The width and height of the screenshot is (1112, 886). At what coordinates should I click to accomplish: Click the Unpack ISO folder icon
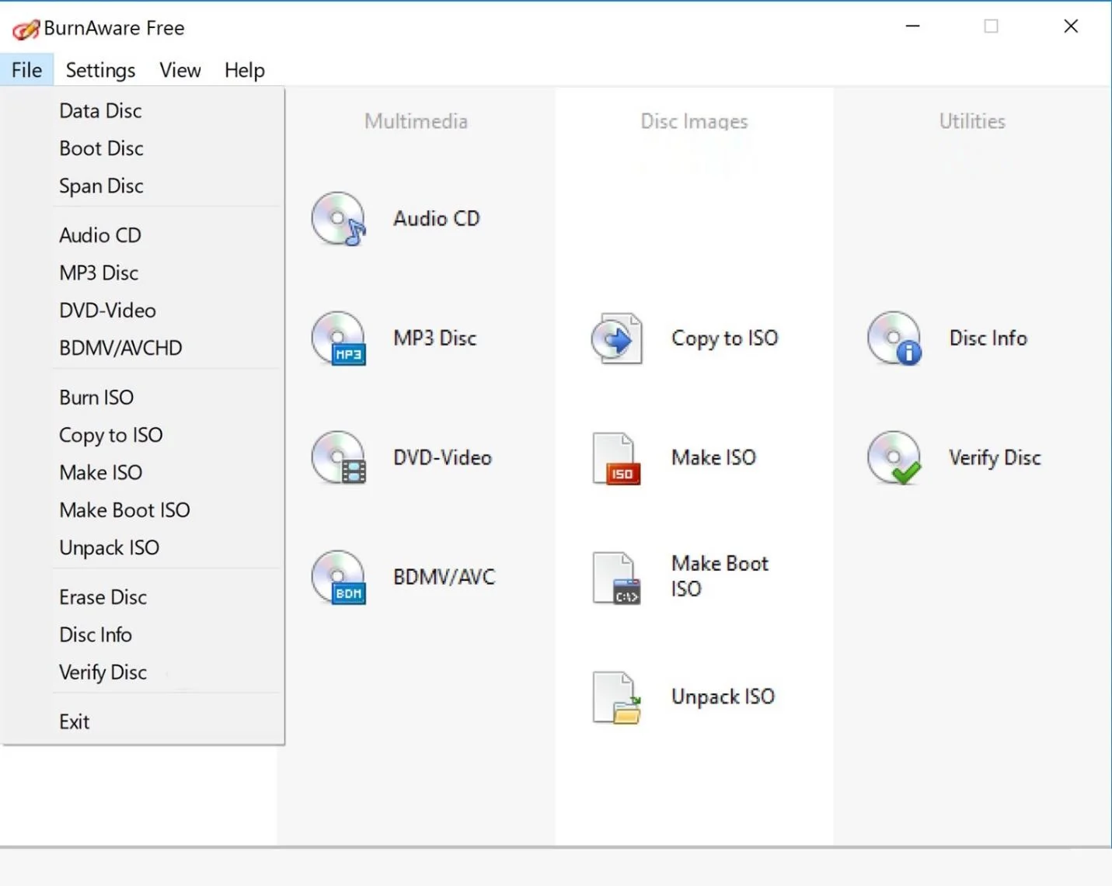(616, 697)
